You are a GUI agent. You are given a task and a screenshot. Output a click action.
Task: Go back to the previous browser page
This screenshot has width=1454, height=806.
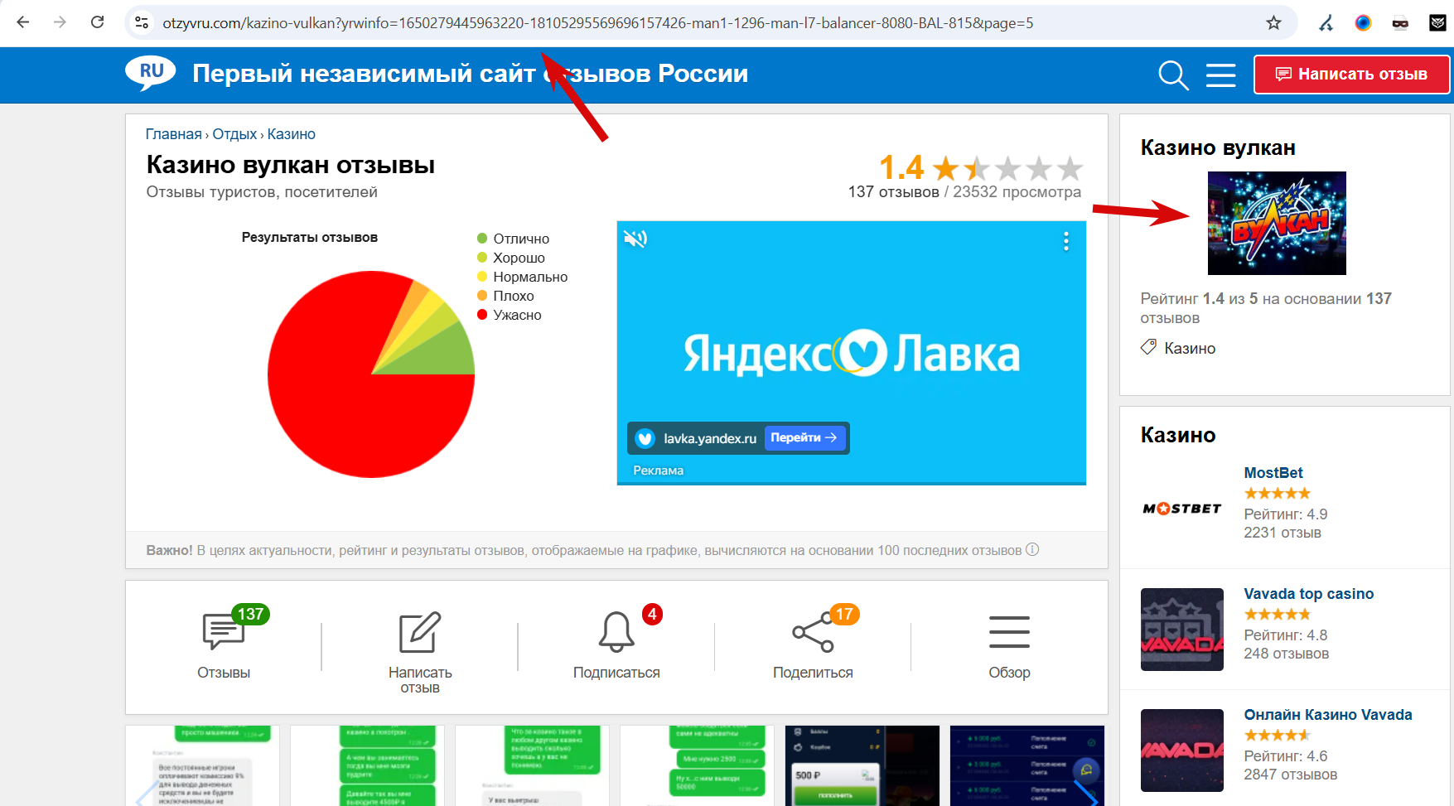[23, 22]
